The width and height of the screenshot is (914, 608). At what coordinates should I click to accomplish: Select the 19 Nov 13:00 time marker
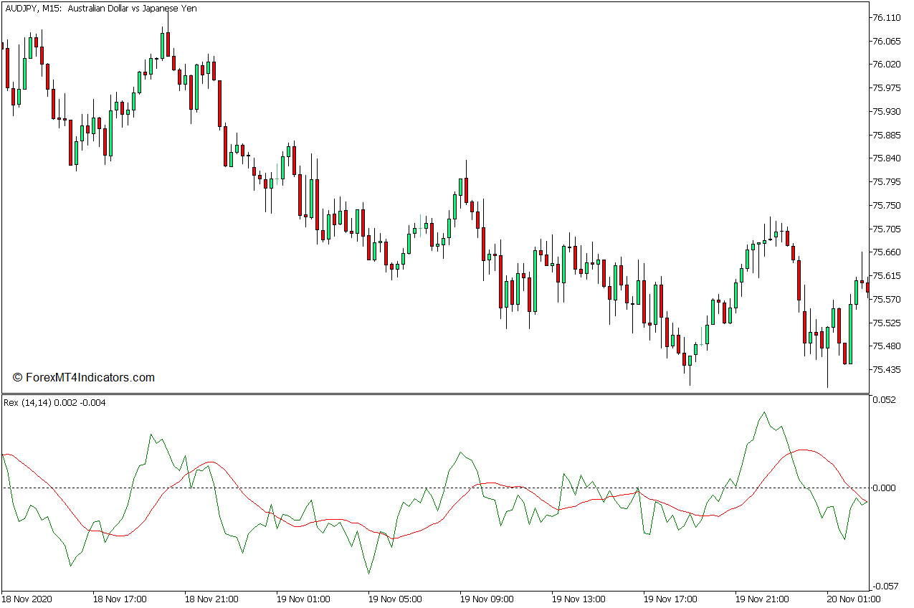pos(579,599)
